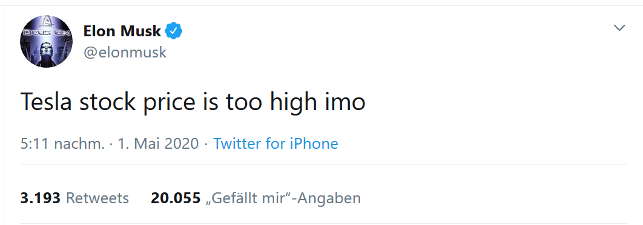Open the tweet options chevron menu
Screen dimensions: 643x225
[x=619, y=28]
